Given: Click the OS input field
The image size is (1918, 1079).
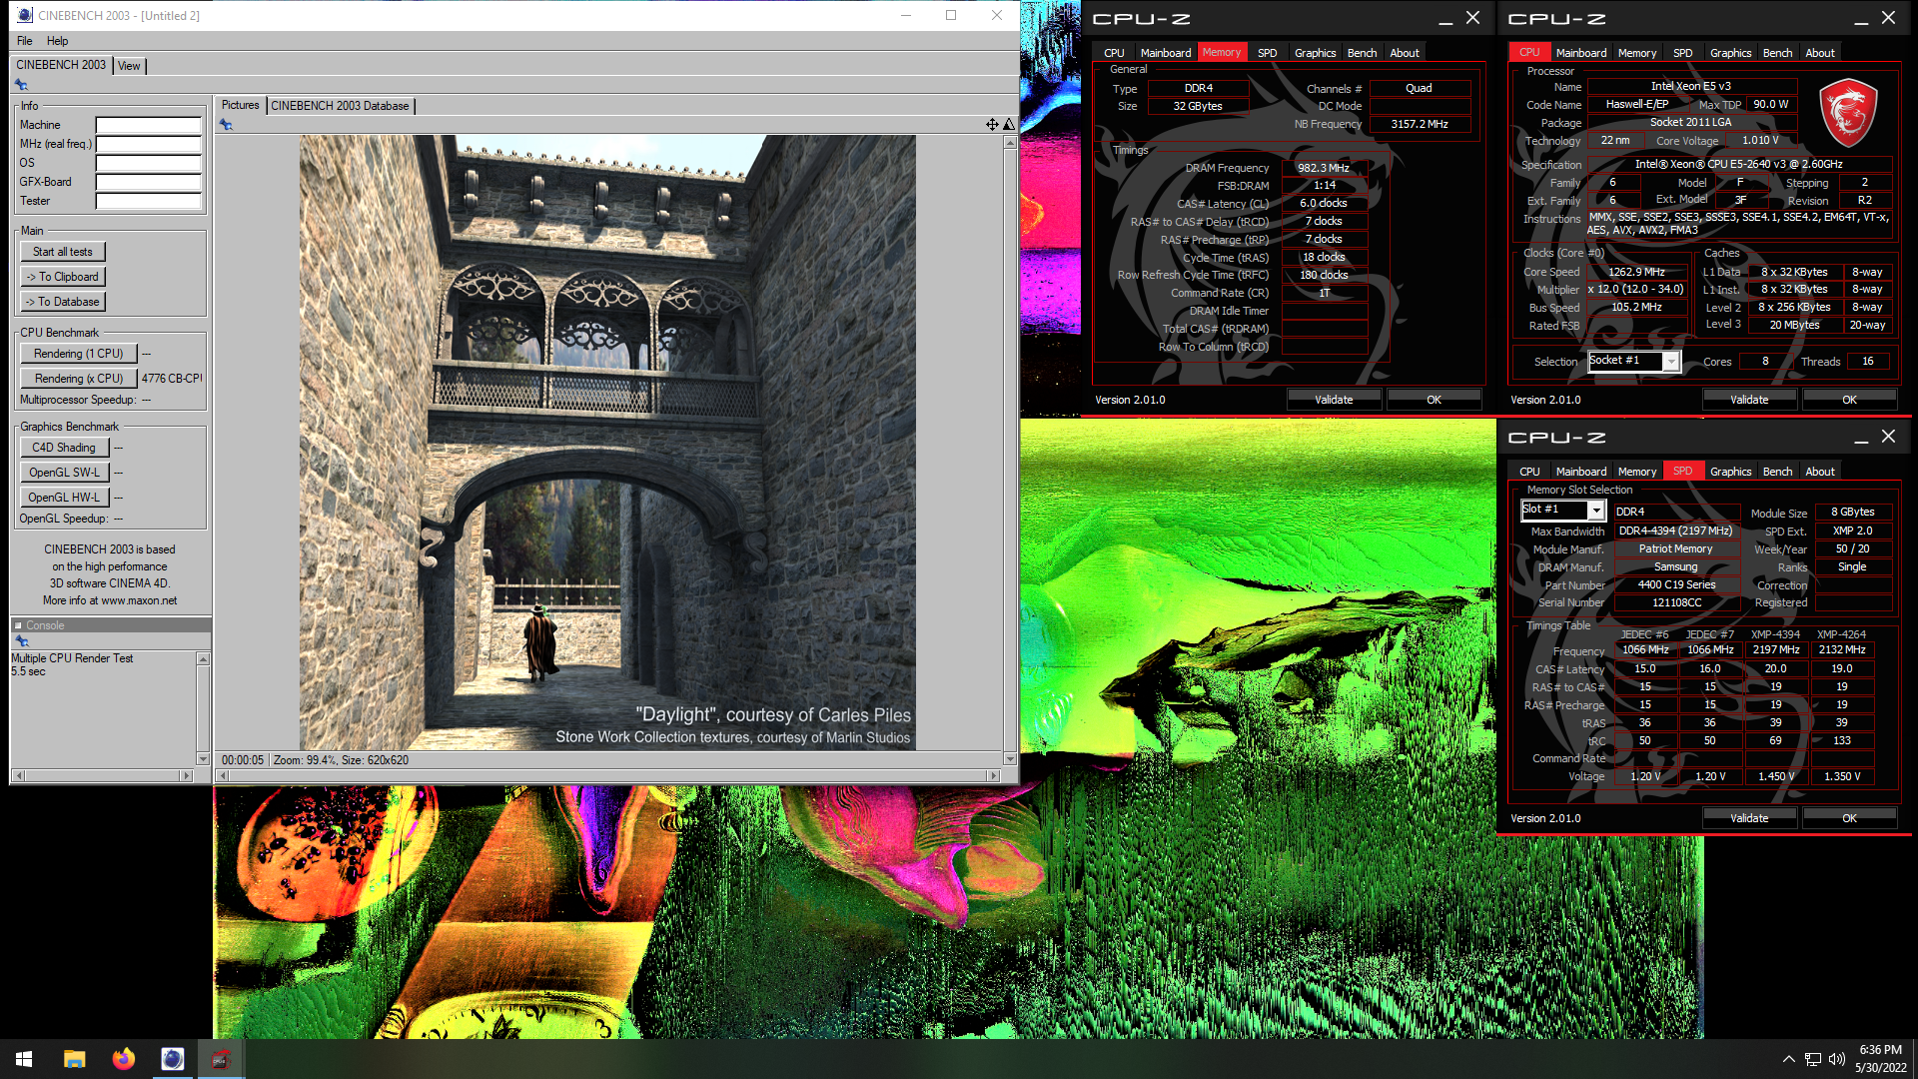Looking at the screenshot, I should pyautogui.click(x=149, y=163).
